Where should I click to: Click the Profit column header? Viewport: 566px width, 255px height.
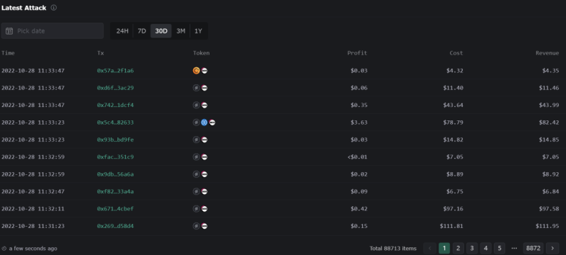tap(357, 53)
